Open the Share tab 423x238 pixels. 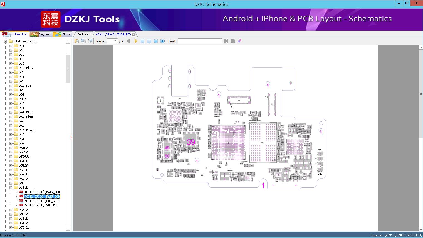(62, 34)
